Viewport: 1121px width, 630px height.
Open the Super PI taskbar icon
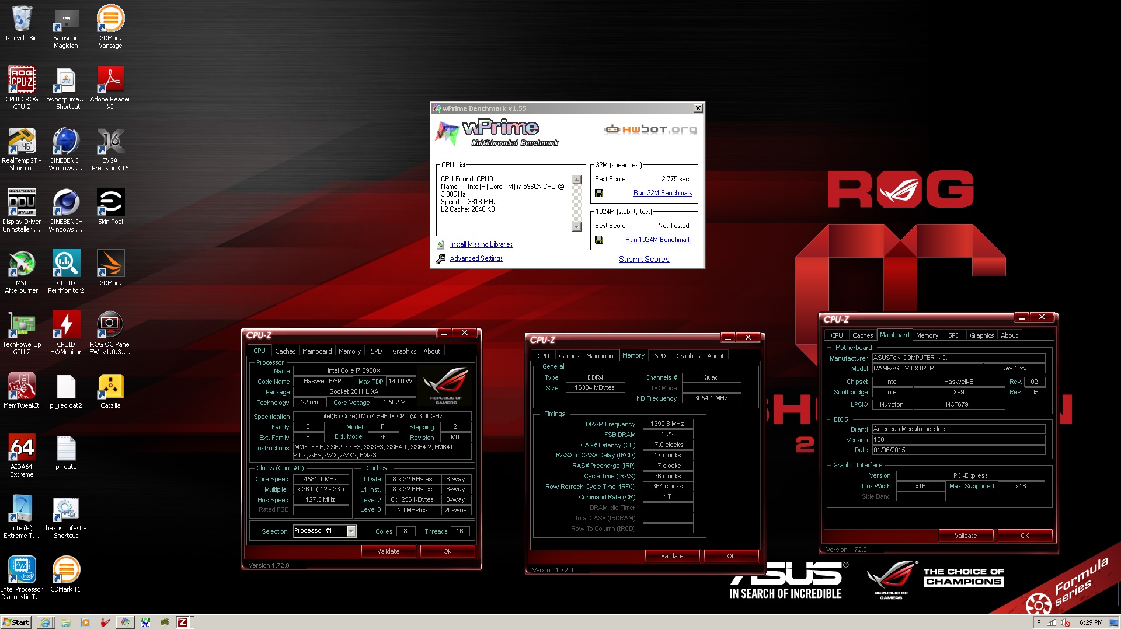pyautogui.click(x=145, y=622)
